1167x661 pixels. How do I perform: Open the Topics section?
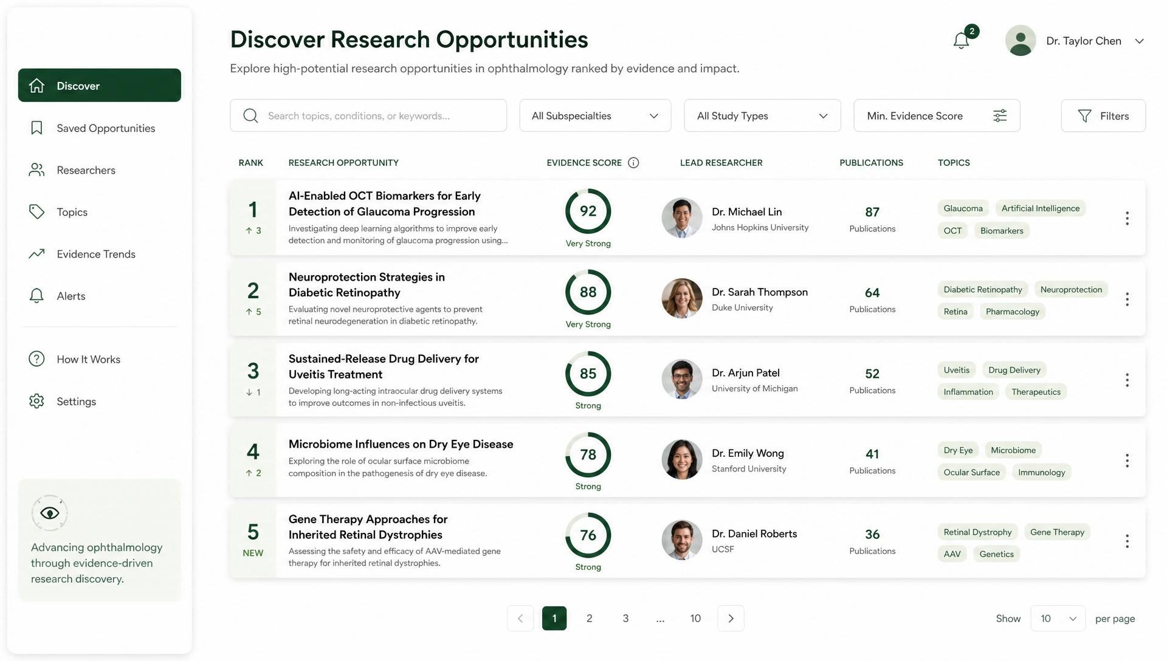pos(100,212)
